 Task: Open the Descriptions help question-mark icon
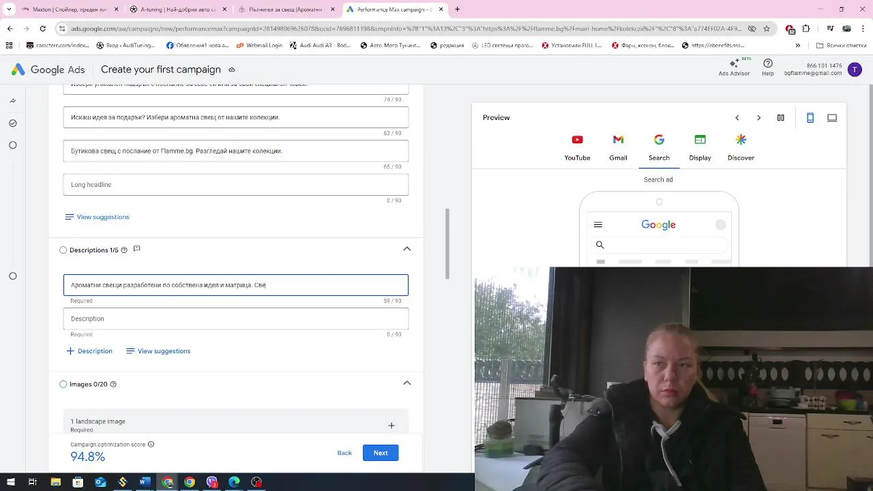point(124,250)
